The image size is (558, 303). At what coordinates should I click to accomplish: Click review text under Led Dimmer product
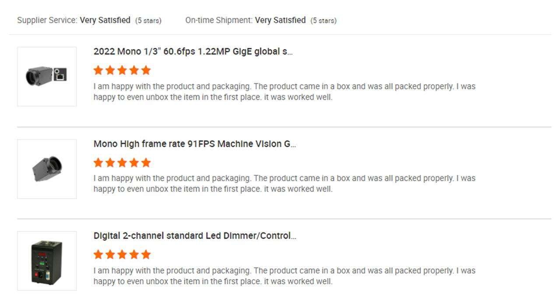(x=284, y=276)
